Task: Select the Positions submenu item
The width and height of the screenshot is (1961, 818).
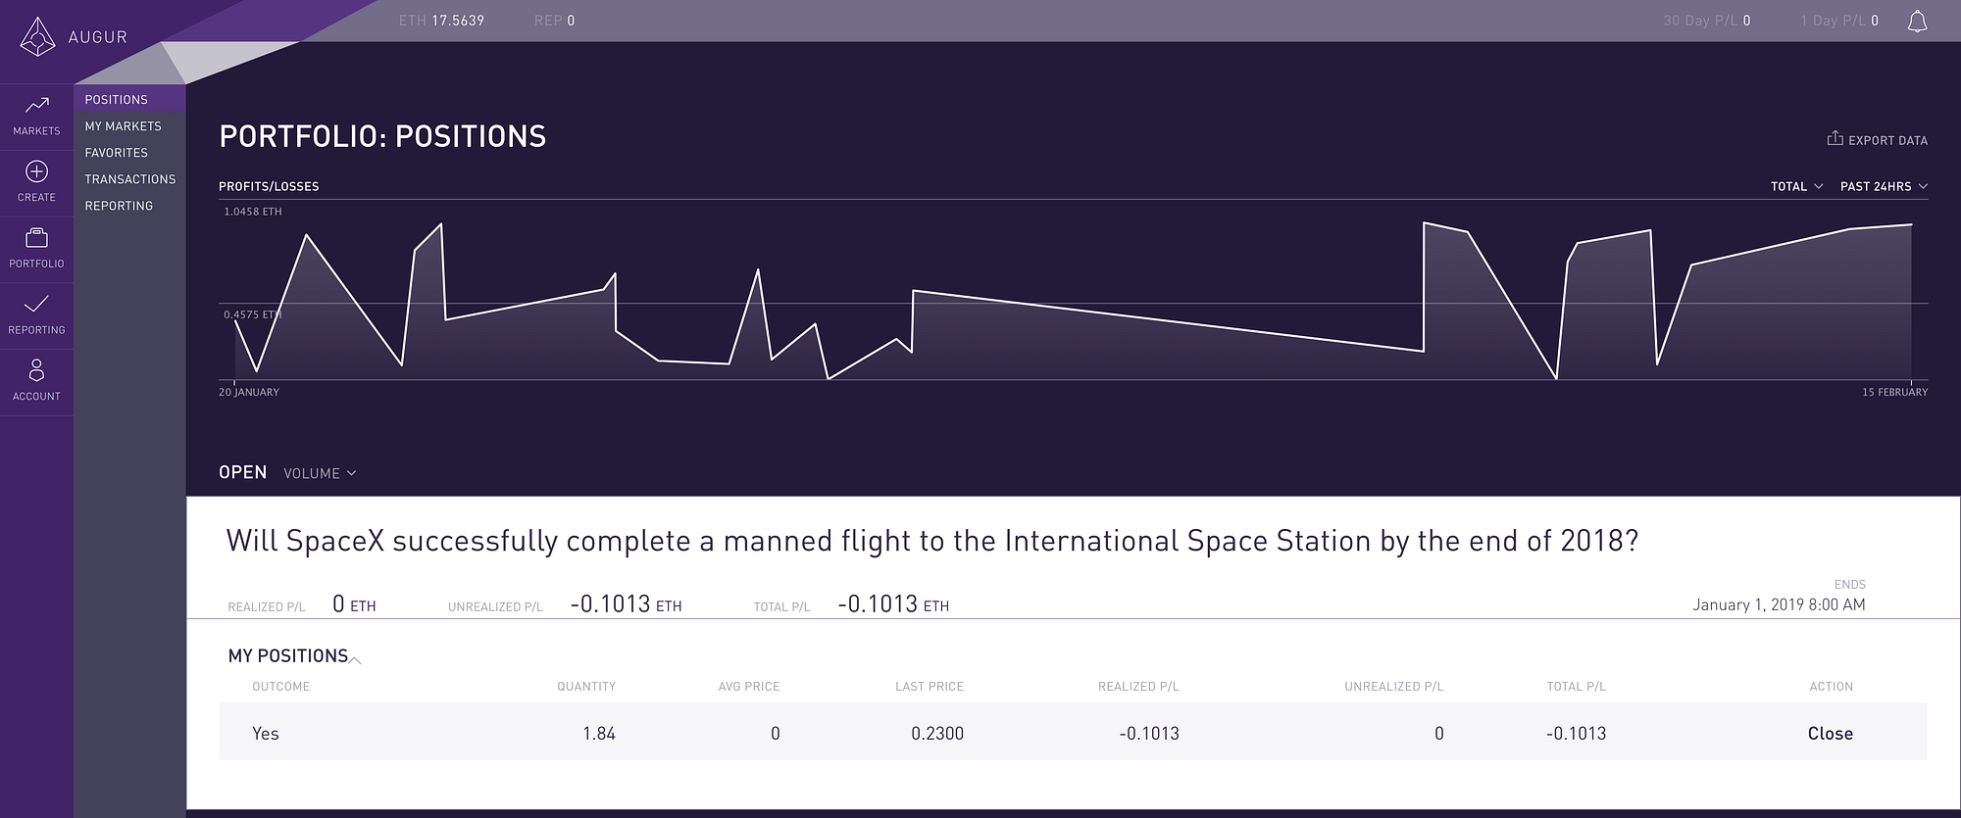Action: 117,100
